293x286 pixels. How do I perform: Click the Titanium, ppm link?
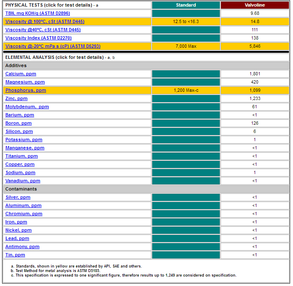pos(21,156)
